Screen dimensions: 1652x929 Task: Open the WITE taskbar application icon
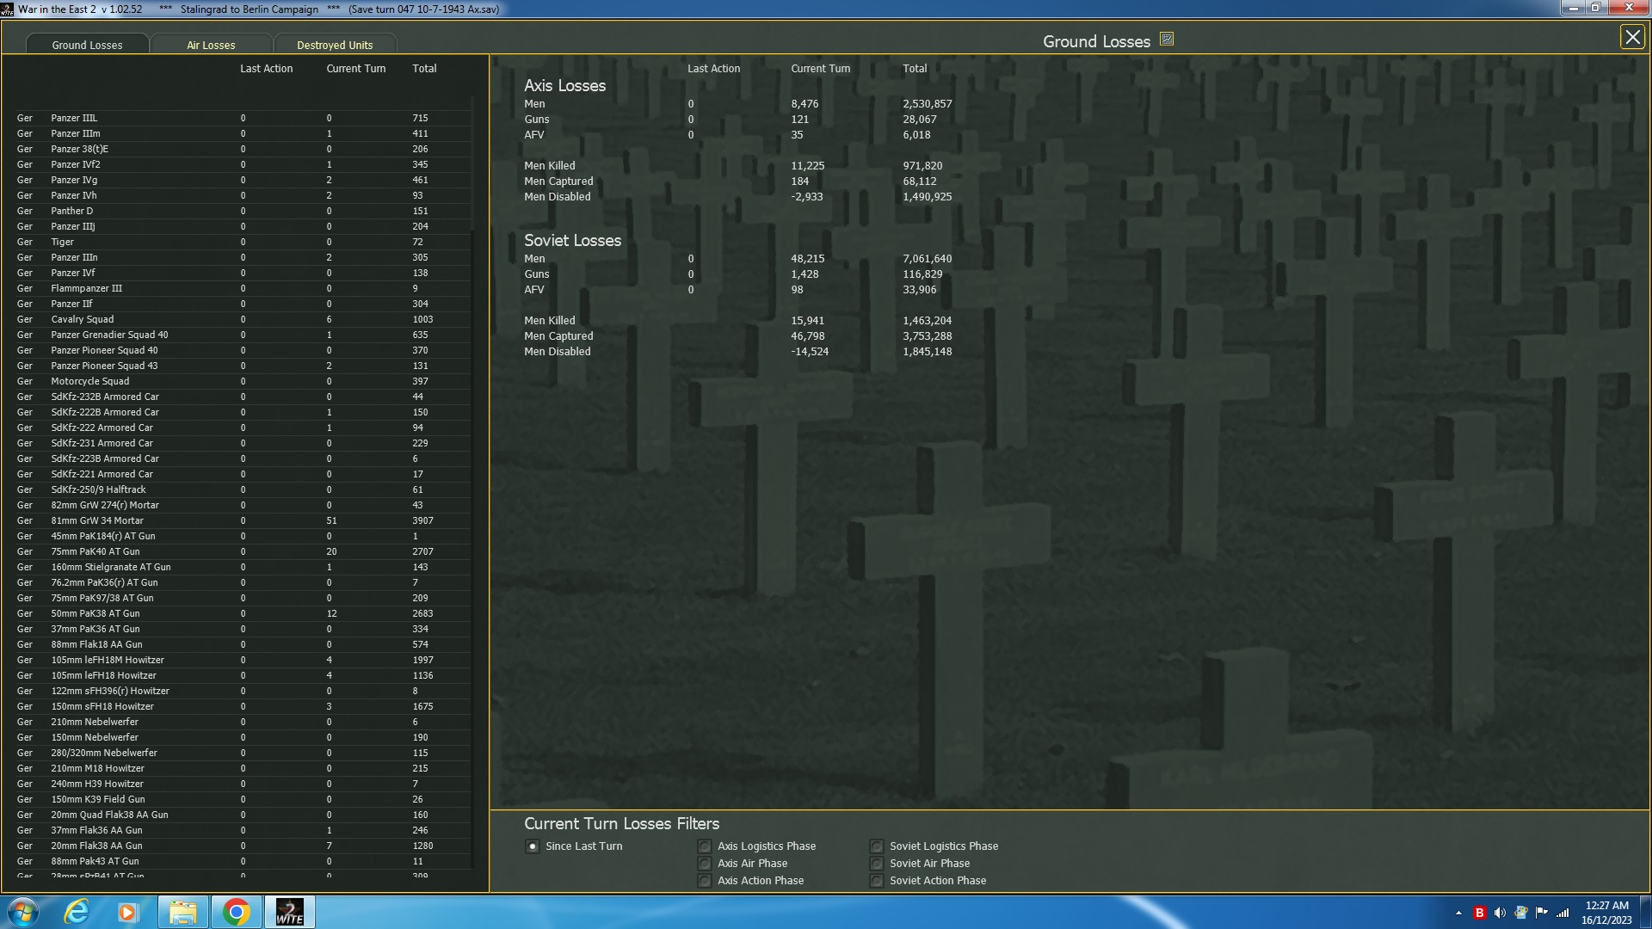coord(290,912)
